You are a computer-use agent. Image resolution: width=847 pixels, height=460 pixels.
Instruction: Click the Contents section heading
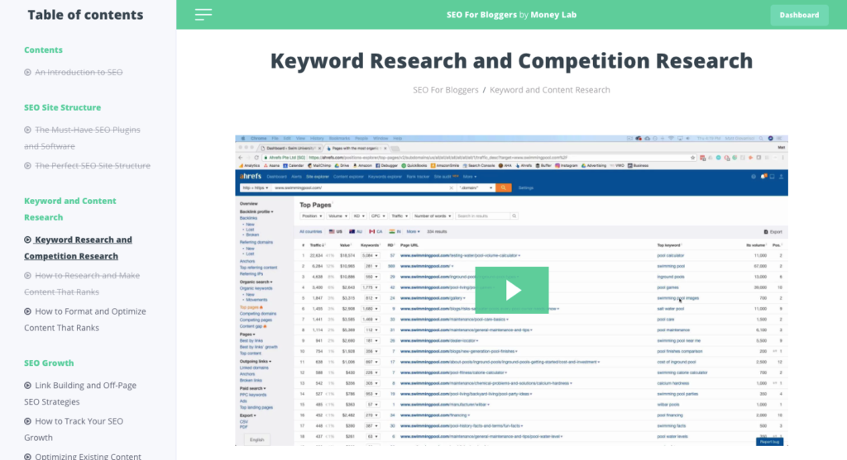[43, 50]
